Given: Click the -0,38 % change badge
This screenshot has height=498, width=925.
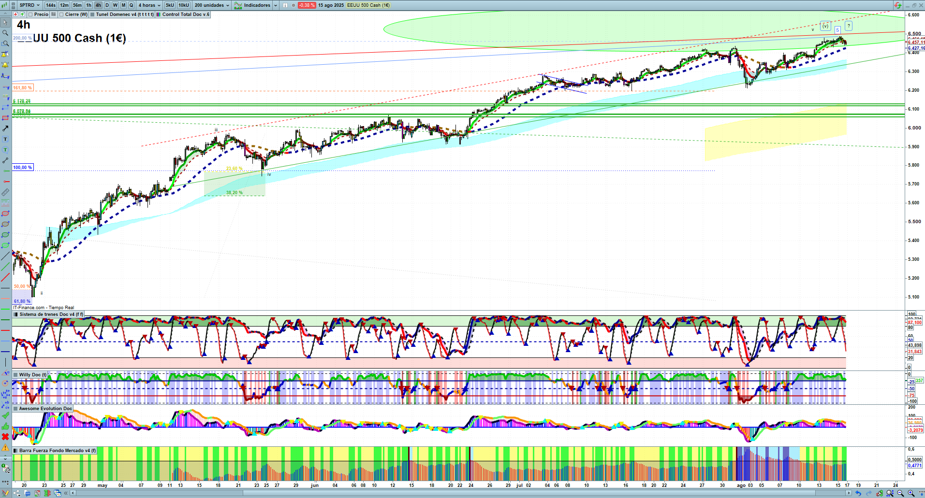Looking at the screenshot, I should 307,5.
